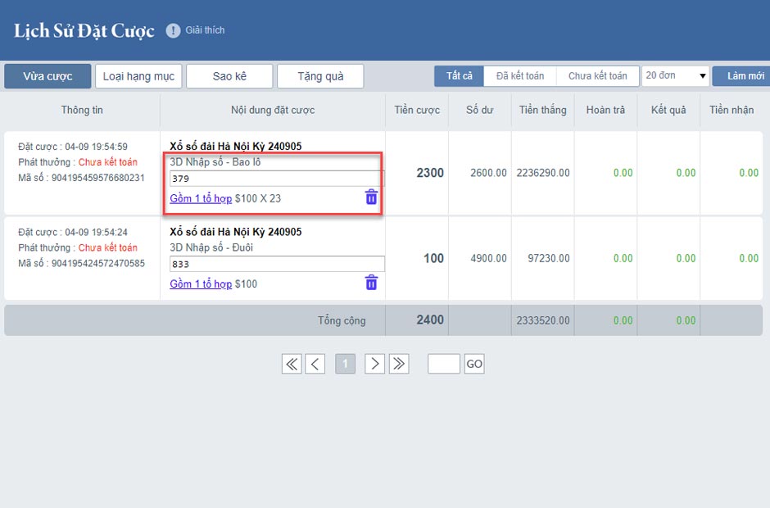770x508 pixels.
Task: Open the Tặng quà tab
Action: pyautogui.click(x=320, y=76)
